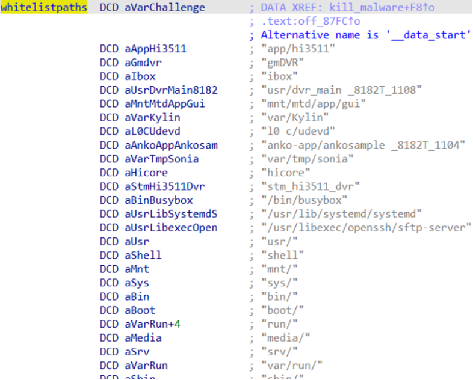
Task: Select the aUsrDvrMain8182 operand
Action: [171, 90]
